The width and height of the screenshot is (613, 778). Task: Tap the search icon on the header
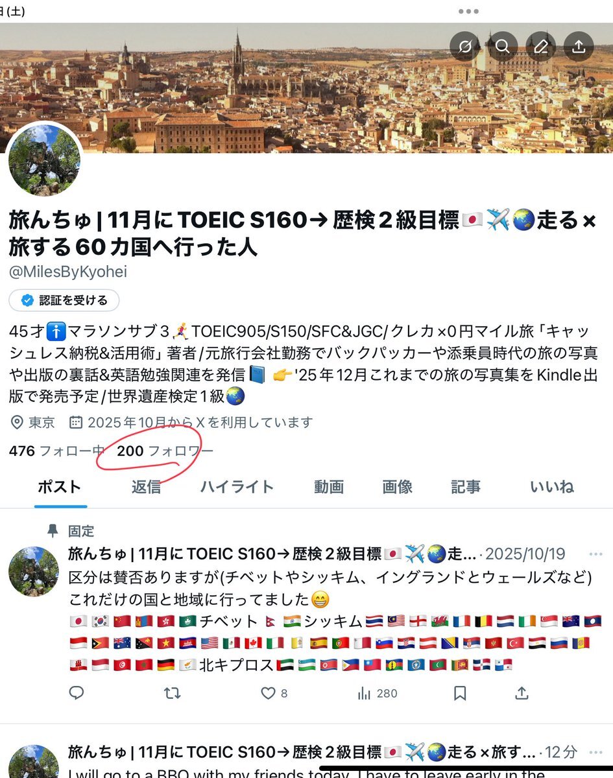point(502,47)
